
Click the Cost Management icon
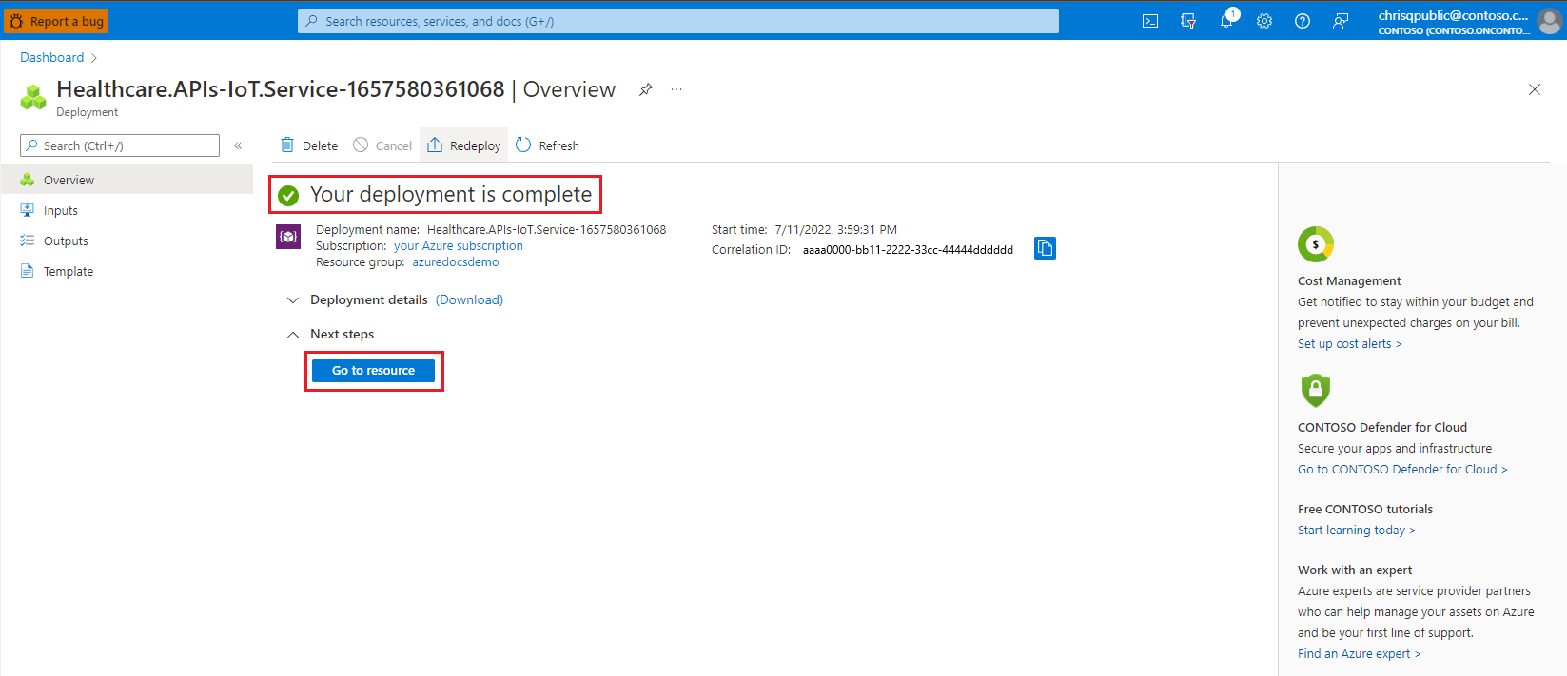coord(1316,244)
